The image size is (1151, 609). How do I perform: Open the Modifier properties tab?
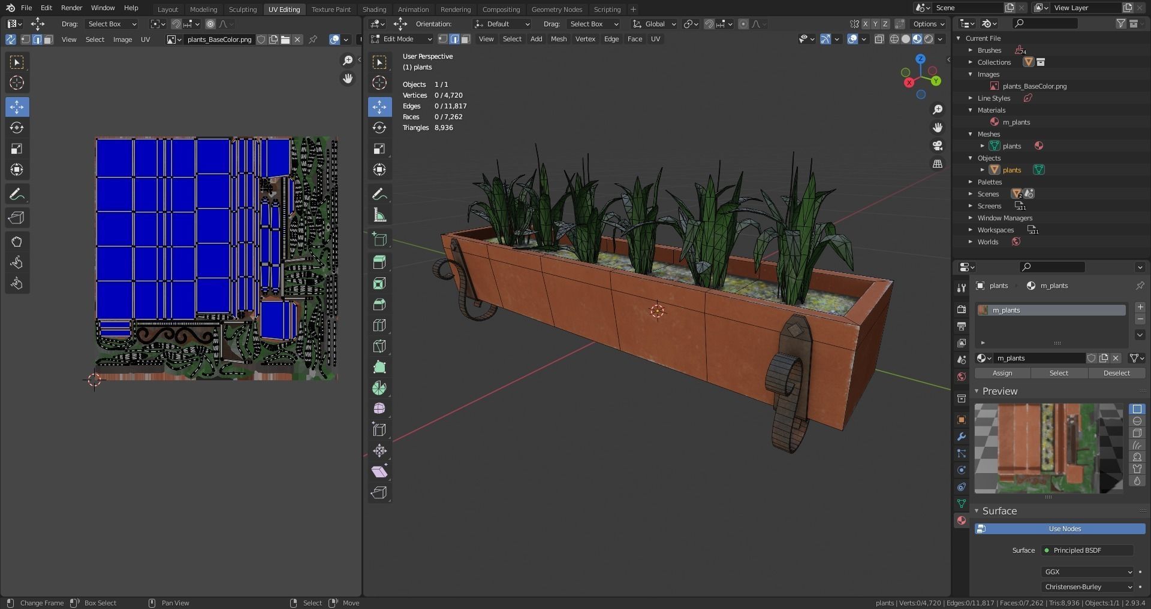coord(962,437)
